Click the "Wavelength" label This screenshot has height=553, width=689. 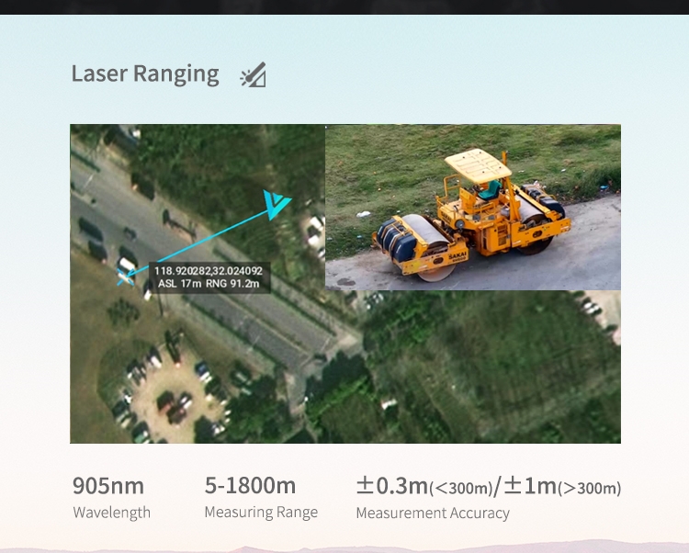click(111, 513)
